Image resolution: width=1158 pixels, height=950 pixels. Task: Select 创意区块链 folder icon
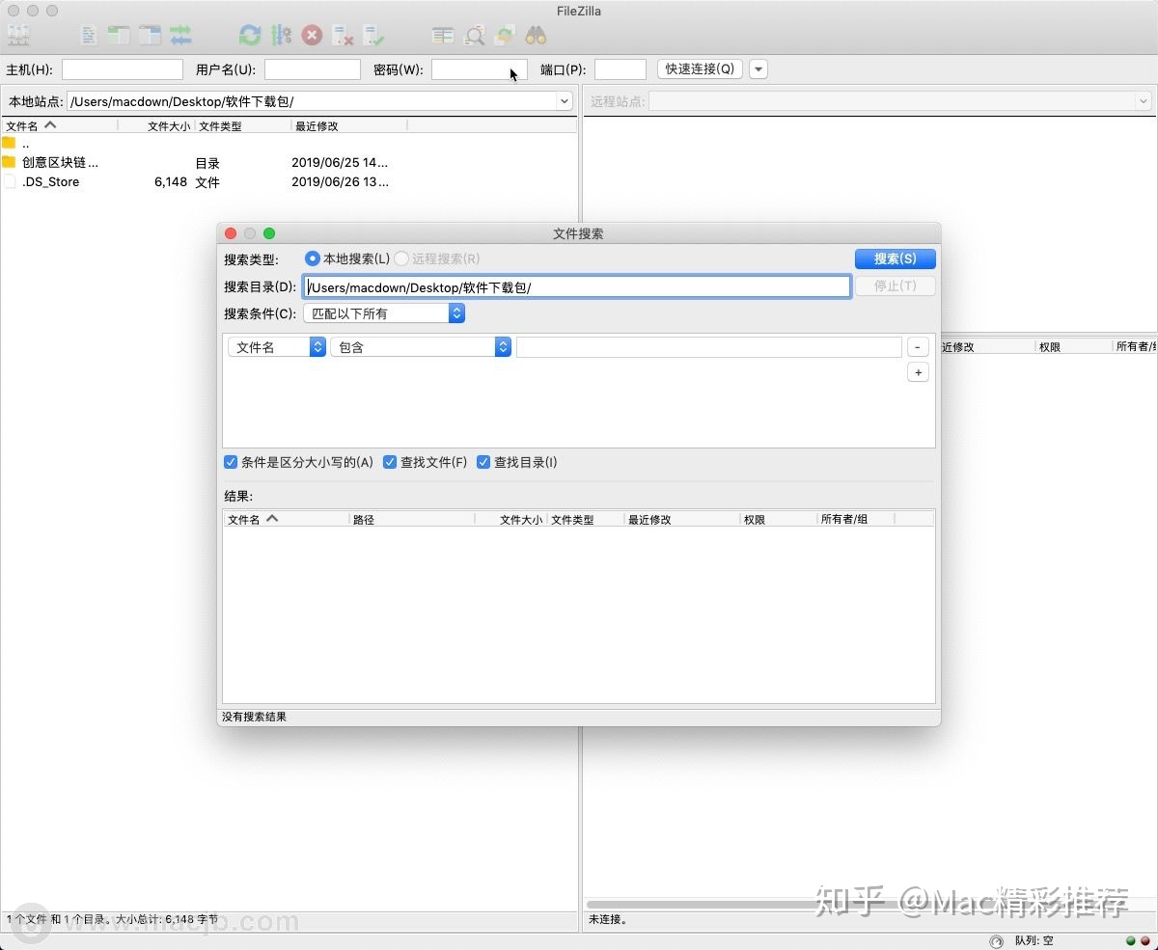pyautogui.click(x=9, y=162)
